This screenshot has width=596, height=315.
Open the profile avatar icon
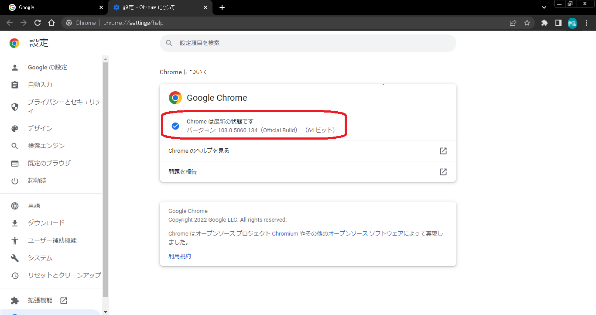pyautogui.click(x=572, y=23)
